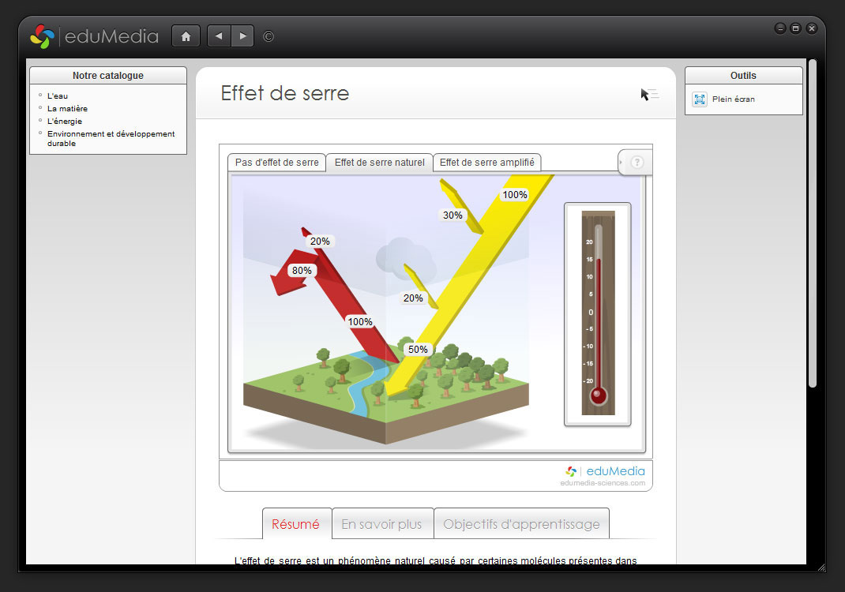Image resolution: width=845 pixels, height=592 pixels.
Task: Go back with the left arrow button
Action: [x=219, y=36]
